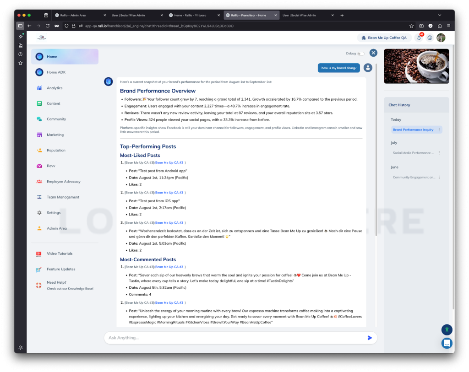Open the Community section
The width and height of the screenshot is (469, 372).
click(x=40, y=119)
